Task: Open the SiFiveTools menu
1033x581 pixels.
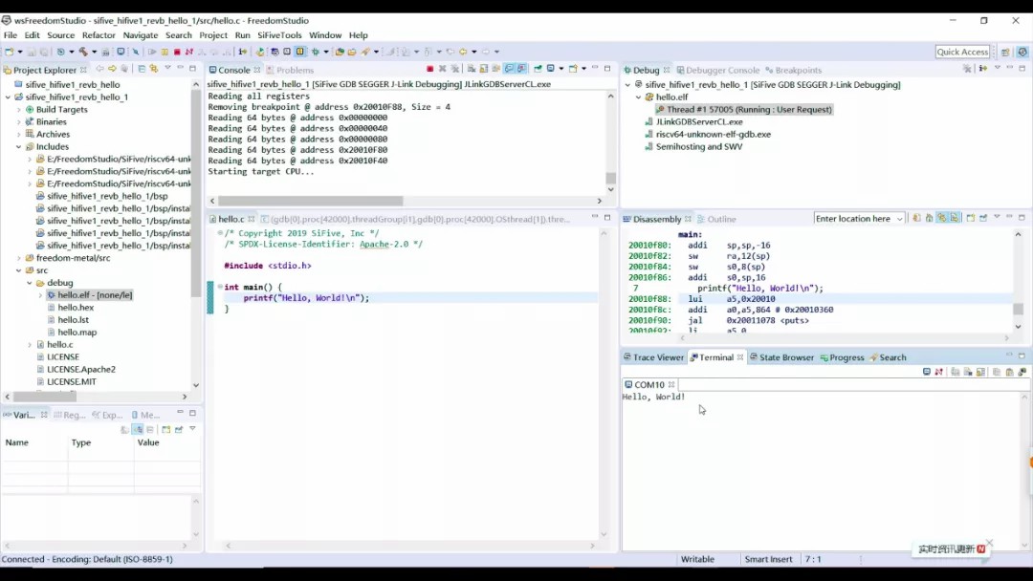Action: coord(279,34)
